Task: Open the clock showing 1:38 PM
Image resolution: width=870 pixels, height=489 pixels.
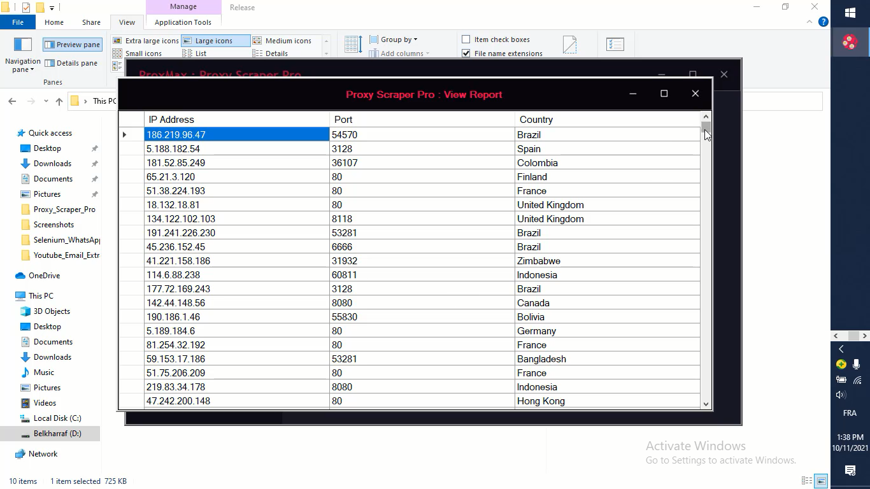Action: [x=850, y=443]
